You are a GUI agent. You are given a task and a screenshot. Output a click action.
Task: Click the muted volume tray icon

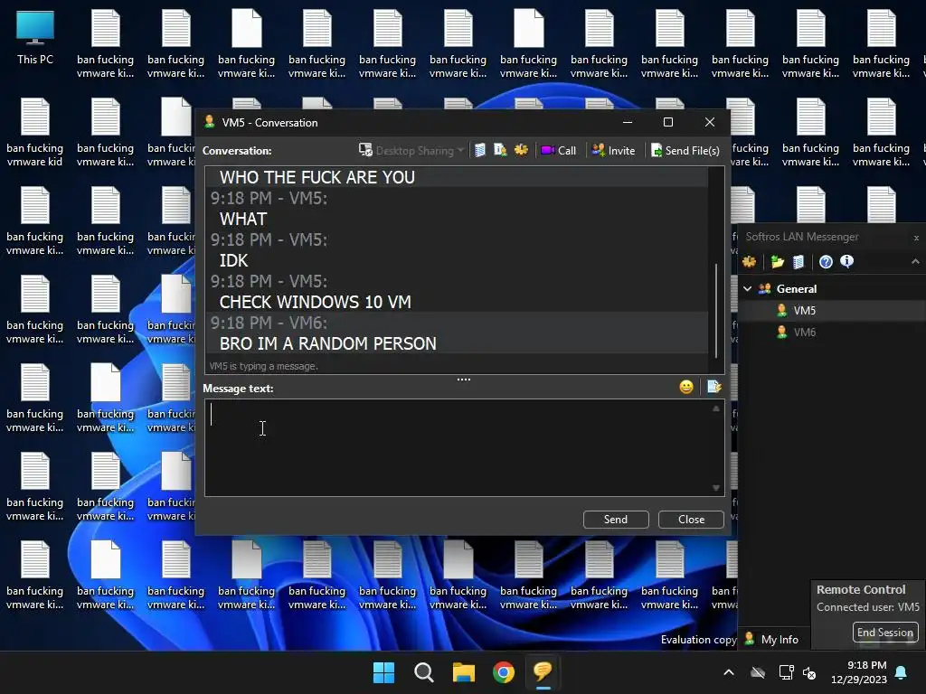coord(809,672)
